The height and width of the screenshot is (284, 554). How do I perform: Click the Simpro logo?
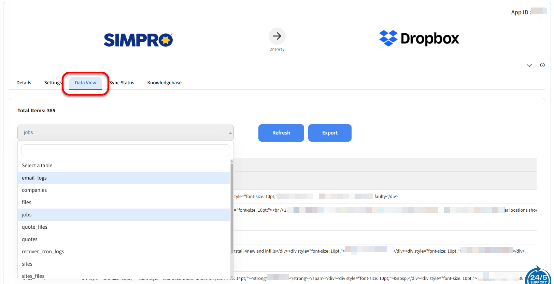[x=138, y=40]
